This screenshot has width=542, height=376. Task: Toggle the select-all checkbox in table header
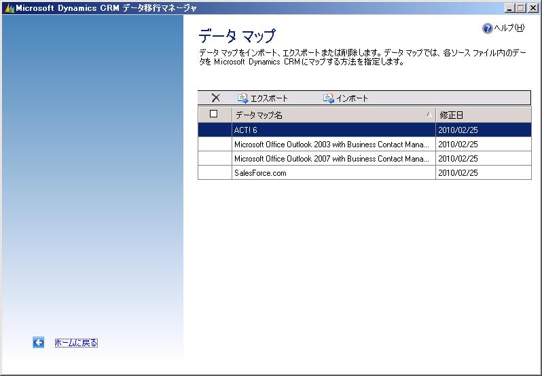(214, 114)
